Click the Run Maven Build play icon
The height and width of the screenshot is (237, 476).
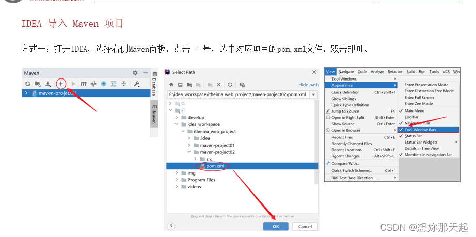coord(73,84)
